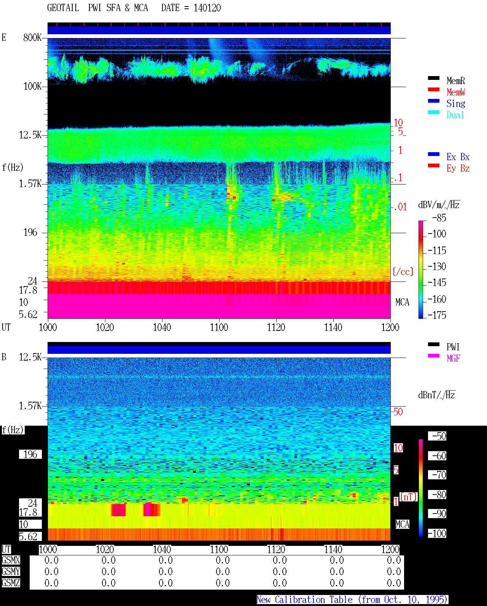Click the GSMX value in 1020 column

108,560
